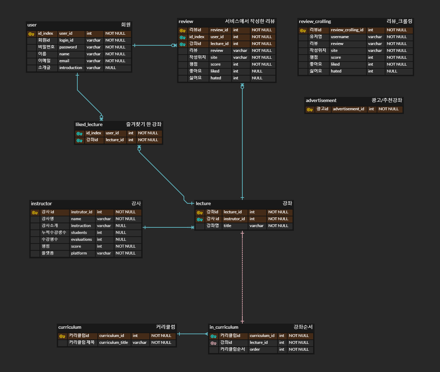Screen dimensions: 440x372
Task: Click the 즐겨찾기 한 강좌 comment label
Action: click(x=144, y=124)
